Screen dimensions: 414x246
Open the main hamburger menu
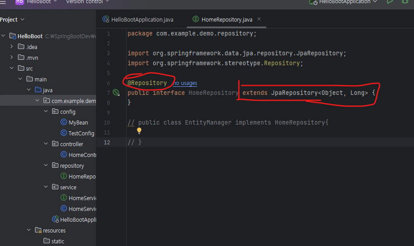point(3,2)
